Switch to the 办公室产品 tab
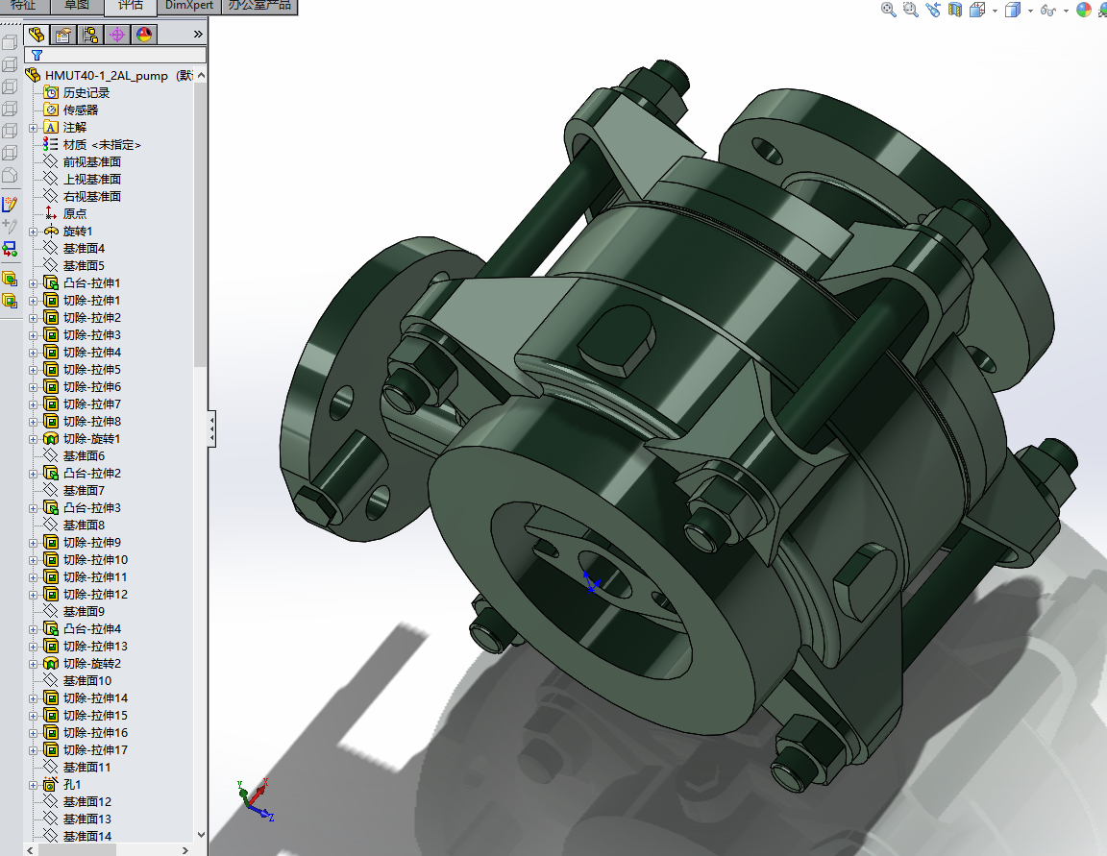Screen dimensions: 1107x856 [259, 6]
